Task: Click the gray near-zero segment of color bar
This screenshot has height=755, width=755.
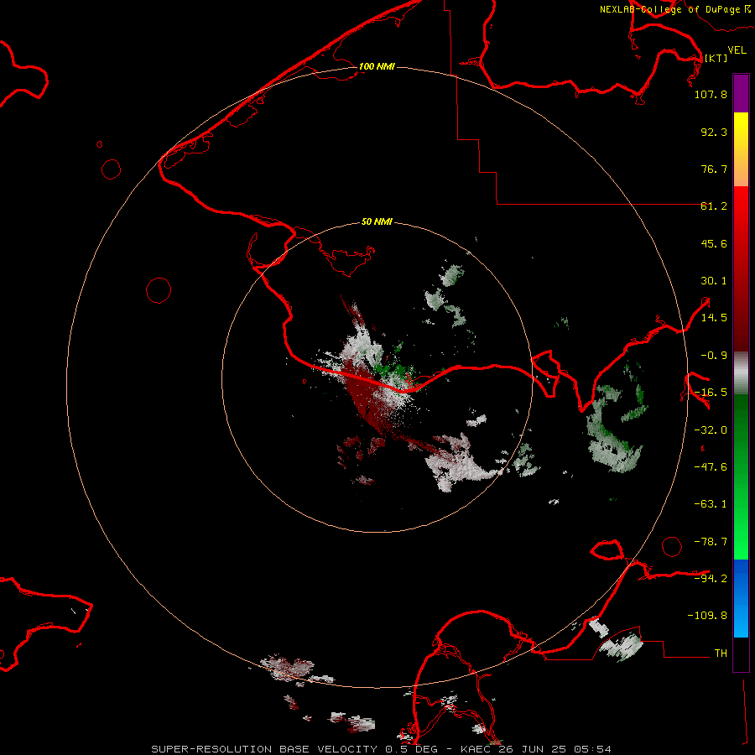Action: [x=741, y=372]
